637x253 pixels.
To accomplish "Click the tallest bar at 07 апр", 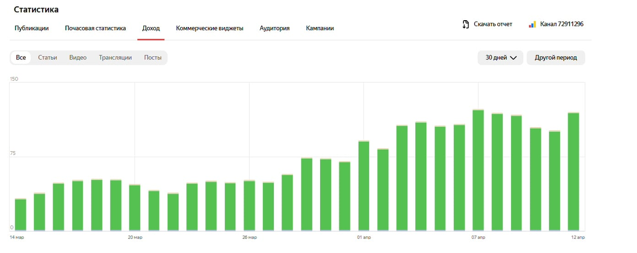I will [x=478, y=170].
